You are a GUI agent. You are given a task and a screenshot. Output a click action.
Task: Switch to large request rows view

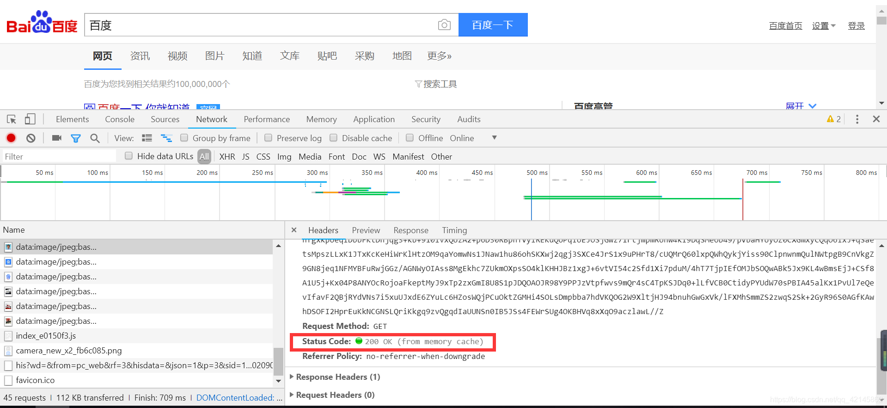click(x=147, y=138)
